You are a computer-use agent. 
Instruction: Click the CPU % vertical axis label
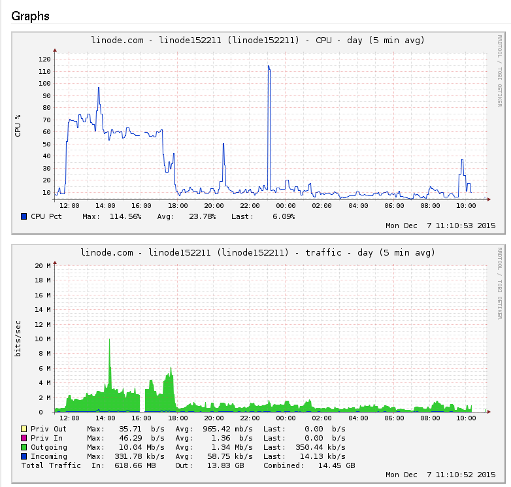point(18,125)
